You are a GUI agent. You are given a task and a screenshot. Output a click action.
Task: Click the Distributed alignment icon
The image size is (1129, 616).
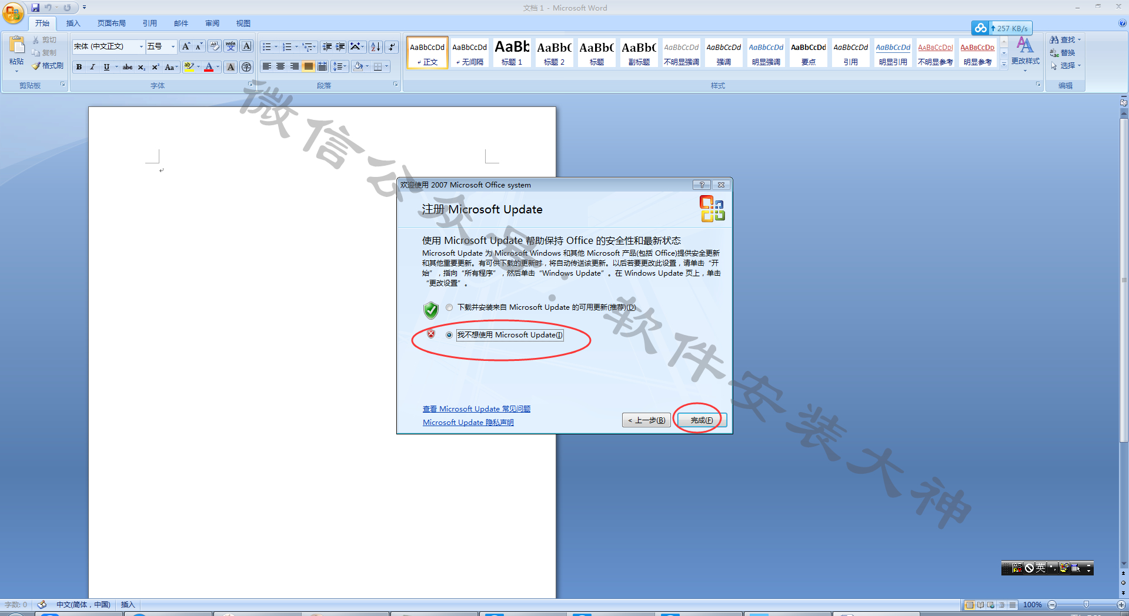click(322, 66)
